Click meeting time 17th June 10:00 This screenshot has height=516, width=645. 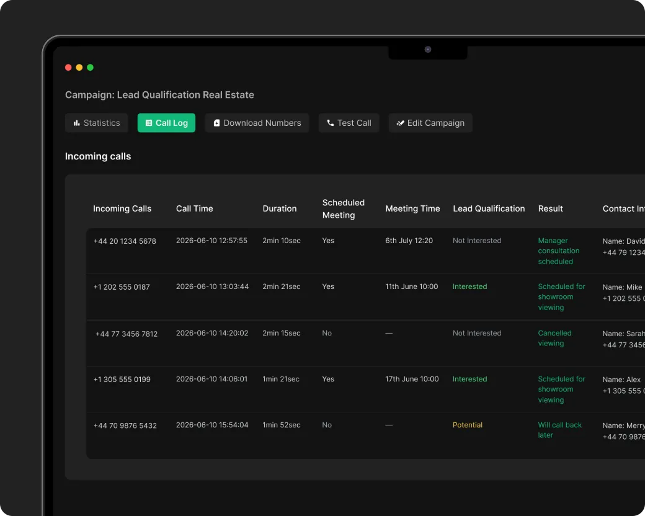click(x=412, y=379)
